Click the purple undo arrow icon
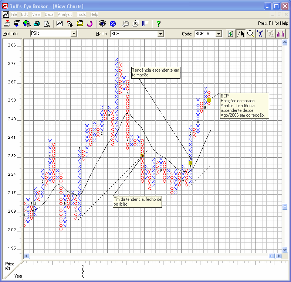 point(89,24)
